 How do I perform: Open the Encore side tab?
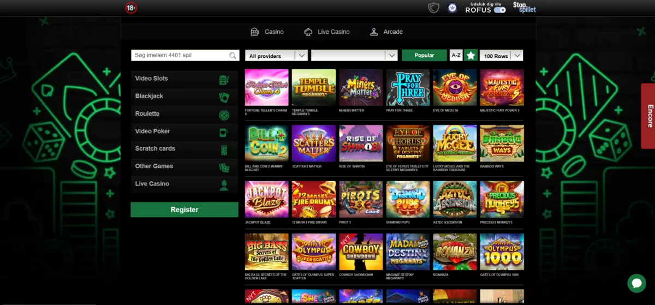[648, 116]
